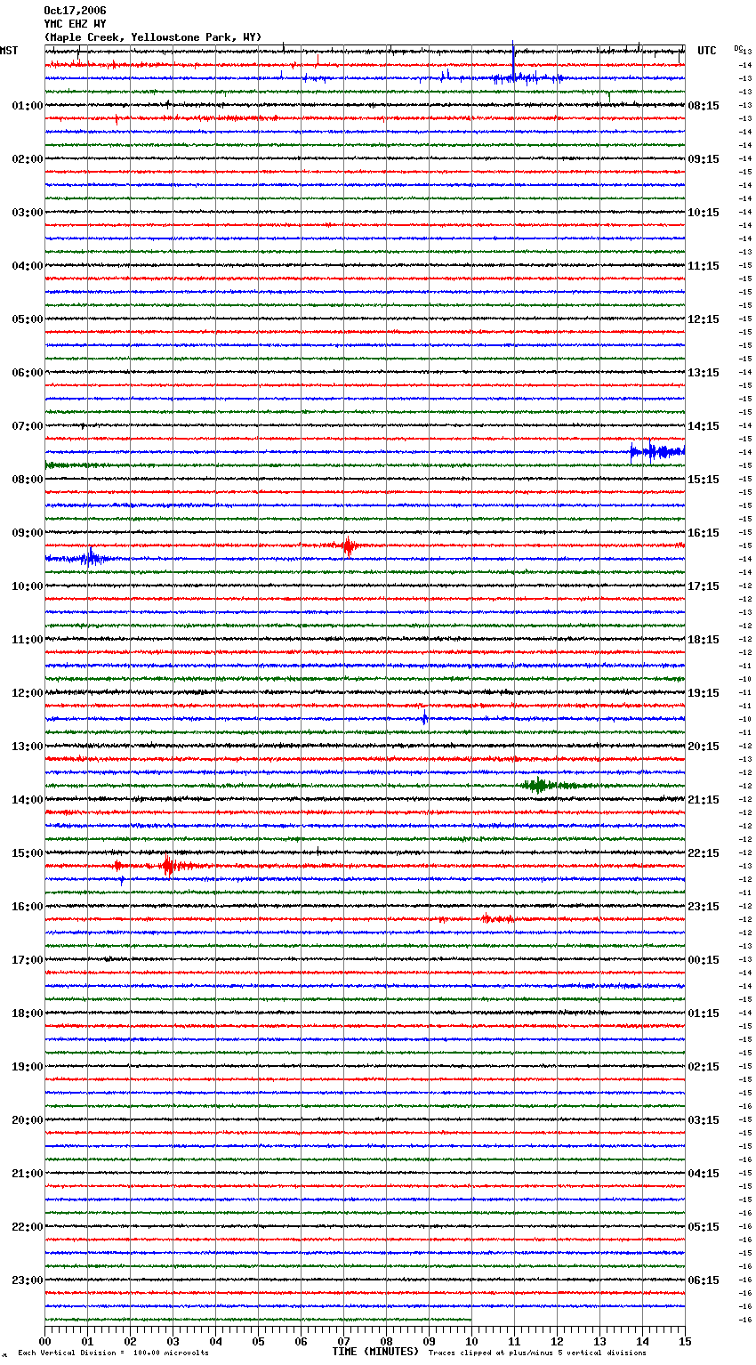
Task: Click the blue burst near minute 01 after 09:00
Action: coord(90,559)
